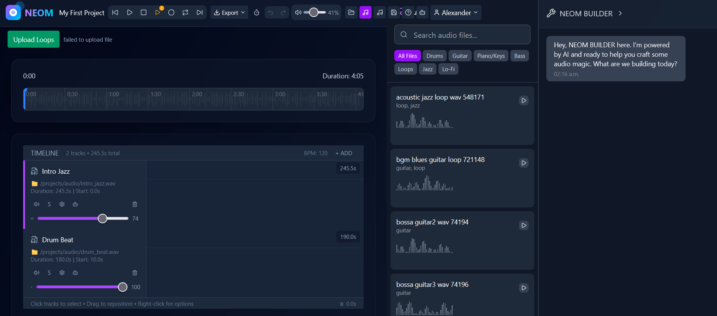
Task: Undo the last action
Action: click(271, 12)
